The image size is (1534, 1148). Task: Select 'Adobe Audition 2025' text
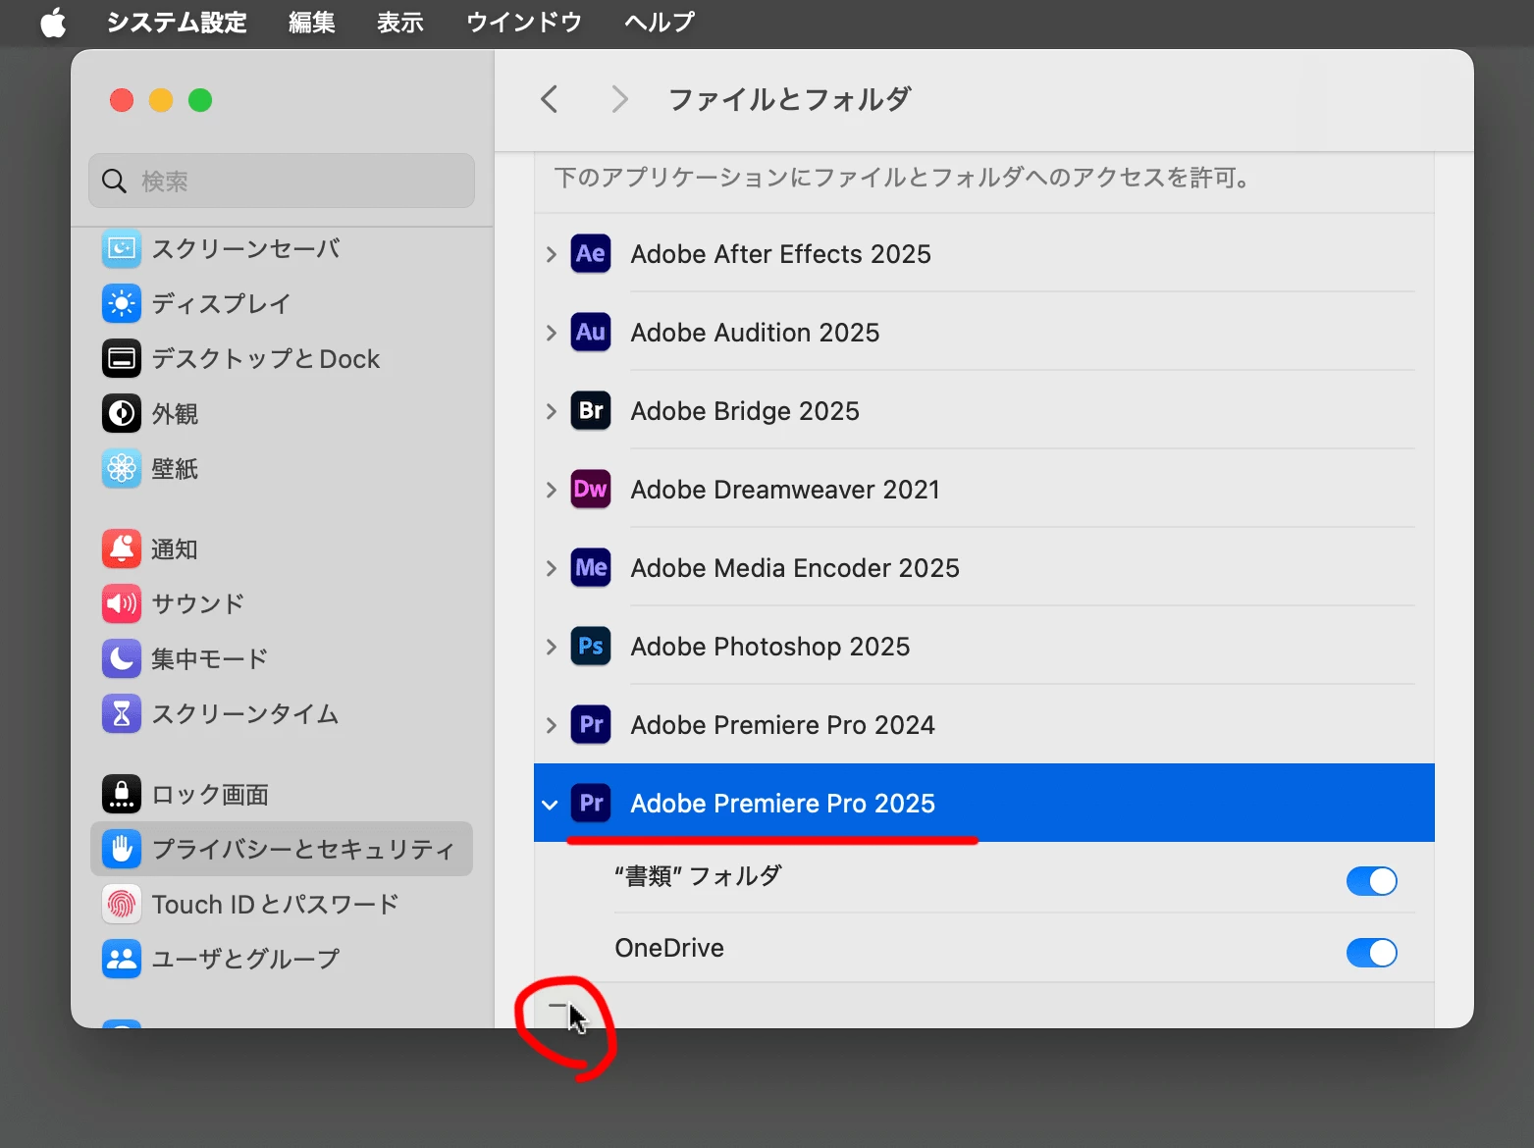[756, 333]
